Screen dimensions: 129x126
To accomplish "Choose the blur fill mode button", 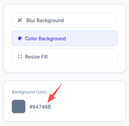I will (64, 20).
